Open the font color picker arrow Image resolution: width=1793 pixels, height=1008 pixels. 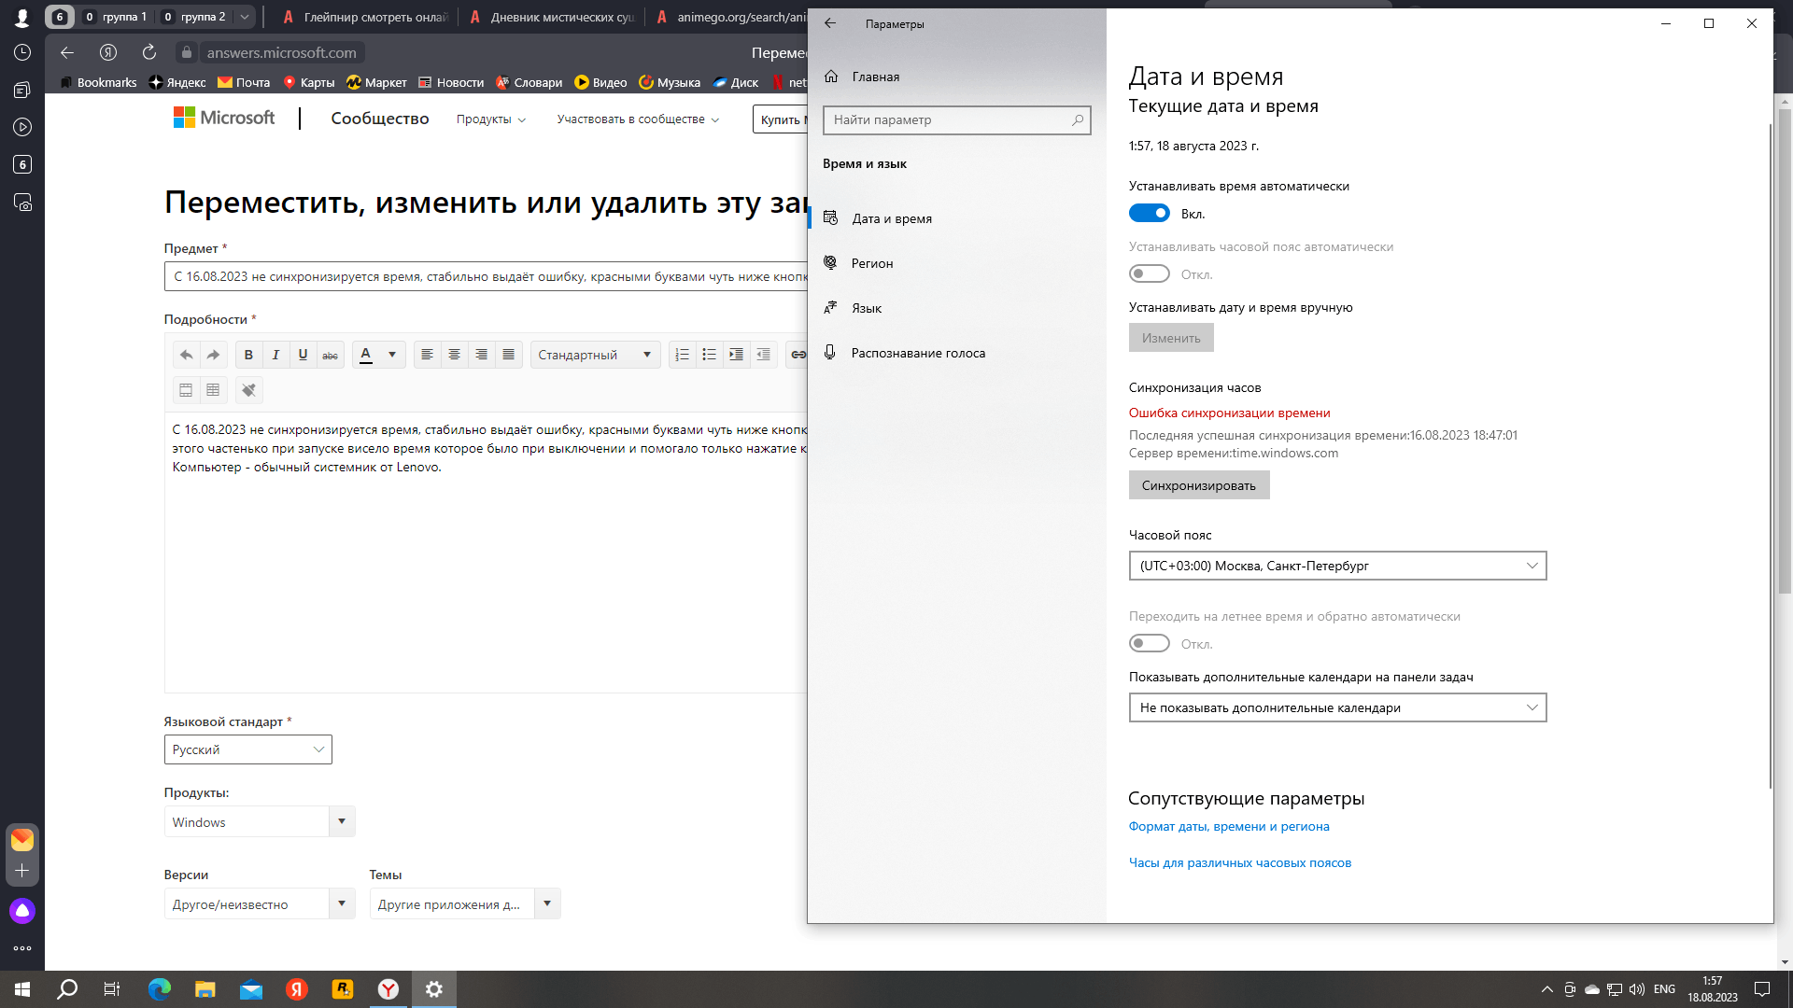(x=392, y=355)
